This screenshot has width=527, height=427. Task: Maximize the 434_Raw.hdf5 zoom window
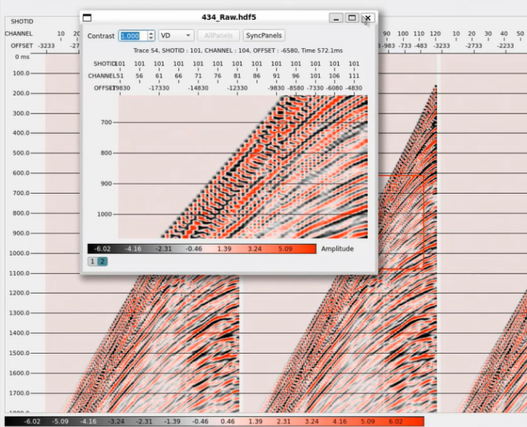pos(352,18)
